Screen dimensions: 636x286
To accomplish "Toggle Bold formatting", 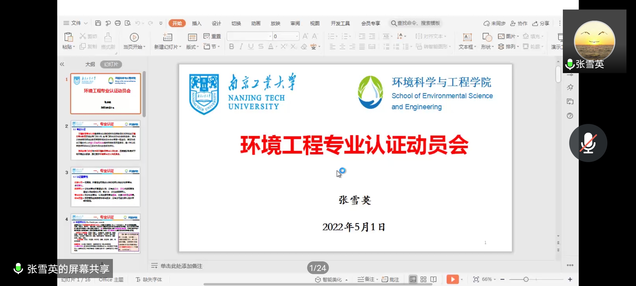I will [x=231, y=47].
